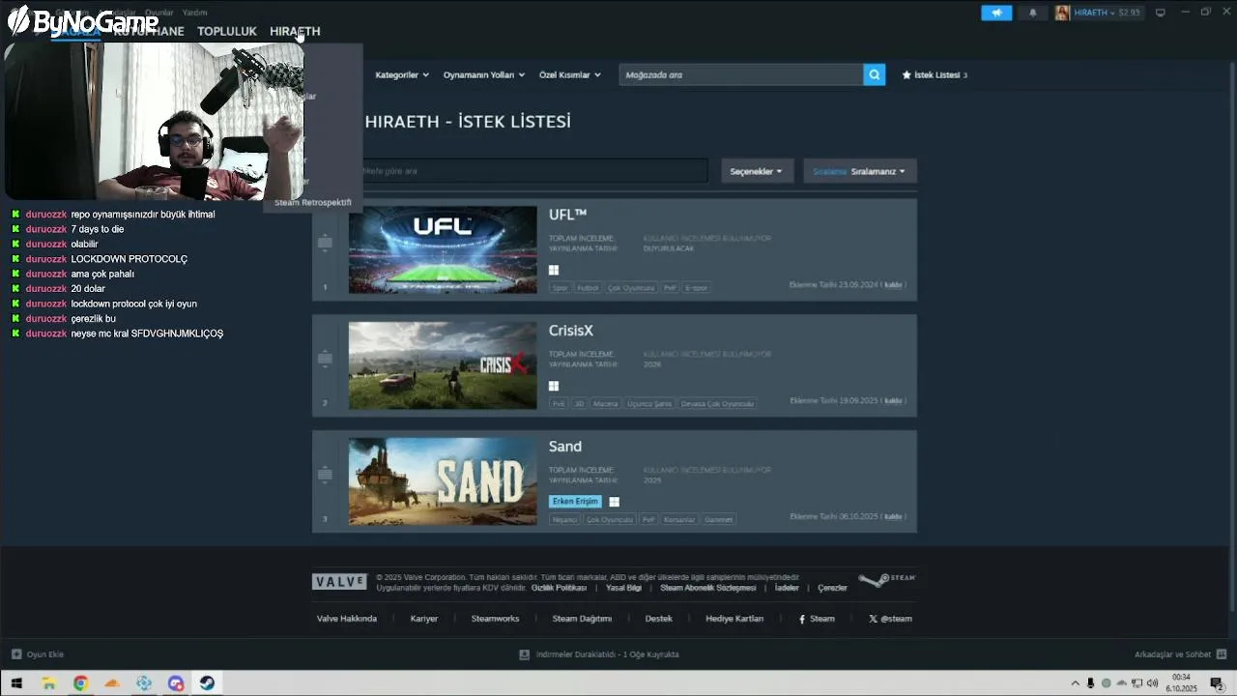The width and height of the screenshot is (1237, 696).
Task: Click the star icon beside İstek Listesi
Action: 906,74
